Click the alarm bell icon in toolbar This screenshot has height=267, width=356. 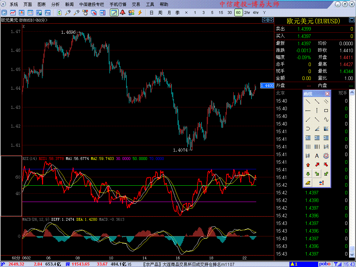tap(123, 13)
